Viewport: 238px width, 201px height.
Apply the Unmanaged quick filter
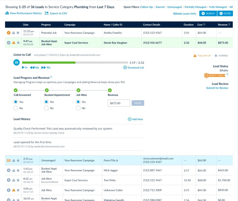pos(174,7)
